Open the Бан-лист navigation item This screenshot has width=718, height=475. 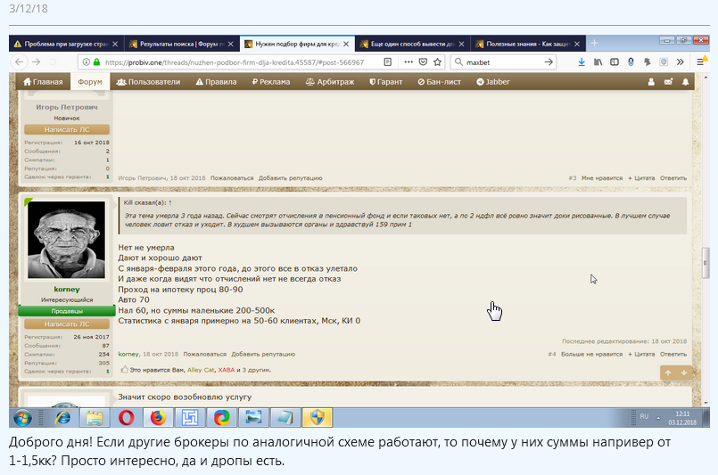click(x=441, y=81)
